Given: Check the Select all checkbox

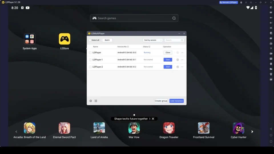Looking at the screenshot, I should 90,40.
